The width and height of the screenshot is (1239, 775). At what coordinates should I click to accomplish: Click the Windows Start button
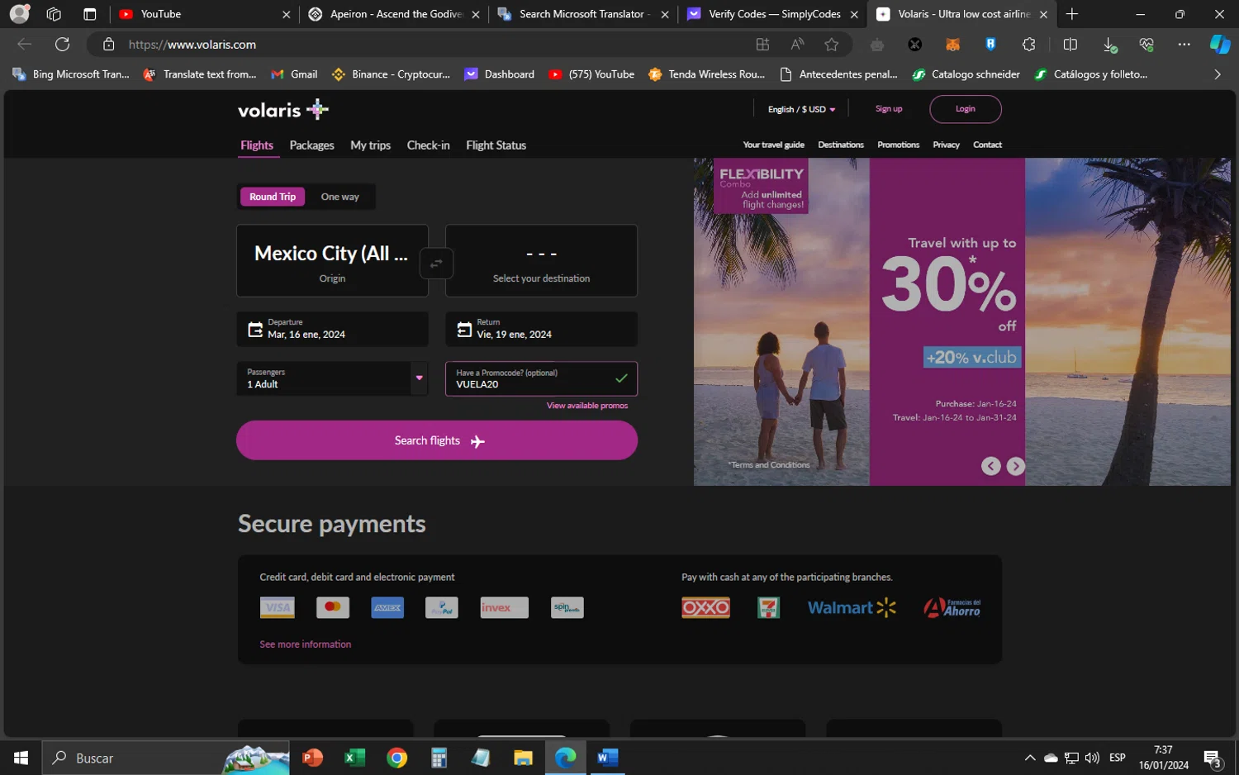point(21,758)
